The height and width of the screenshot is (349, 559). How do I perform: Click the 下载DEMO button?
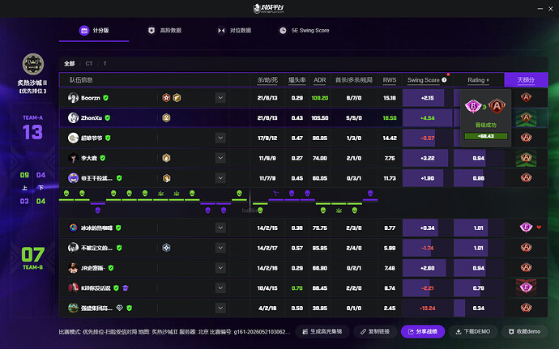point(473,331)
